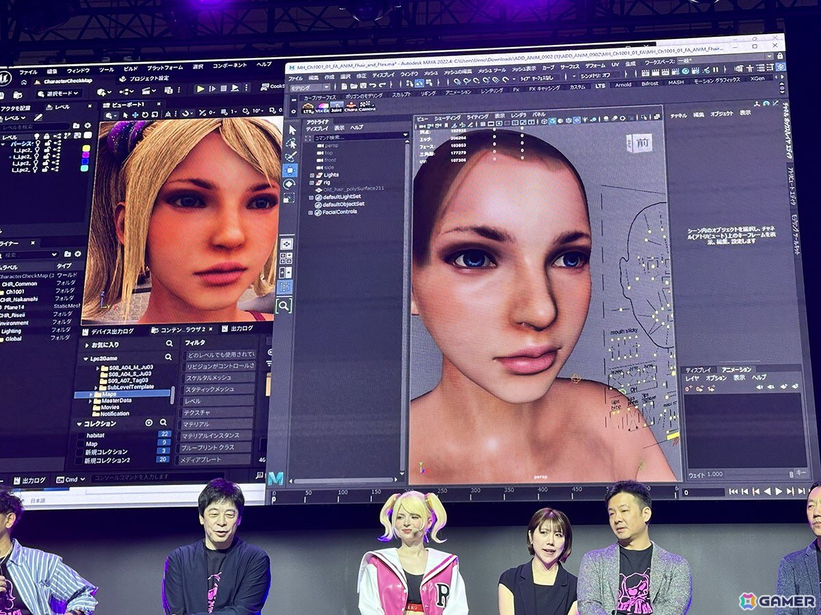The image size is (821, 615).
Task: Switch to Maya リギング shelf tab
Action: [x=428, y=93]
